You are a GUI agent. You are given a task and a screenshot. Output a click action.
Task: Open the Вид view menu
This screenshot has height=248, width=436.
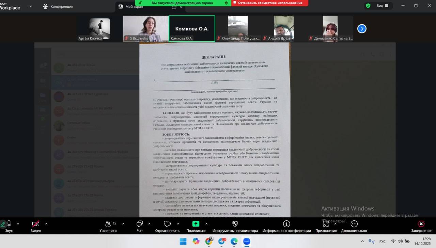[x=379, y=6]
